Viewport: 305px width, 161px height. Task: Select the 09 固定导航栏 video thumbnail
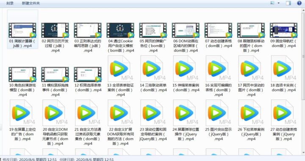pyautogui.click(x=284, y=30)
